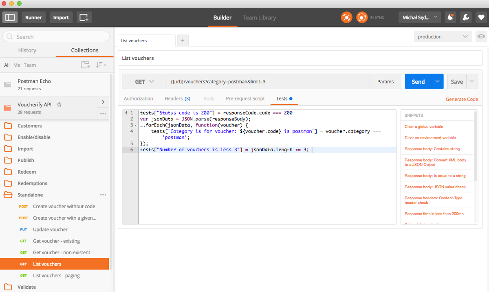The width and height of the screenshot is (489, 292).
Task: Open the production environment dropdown
Action: click(443, 37)
